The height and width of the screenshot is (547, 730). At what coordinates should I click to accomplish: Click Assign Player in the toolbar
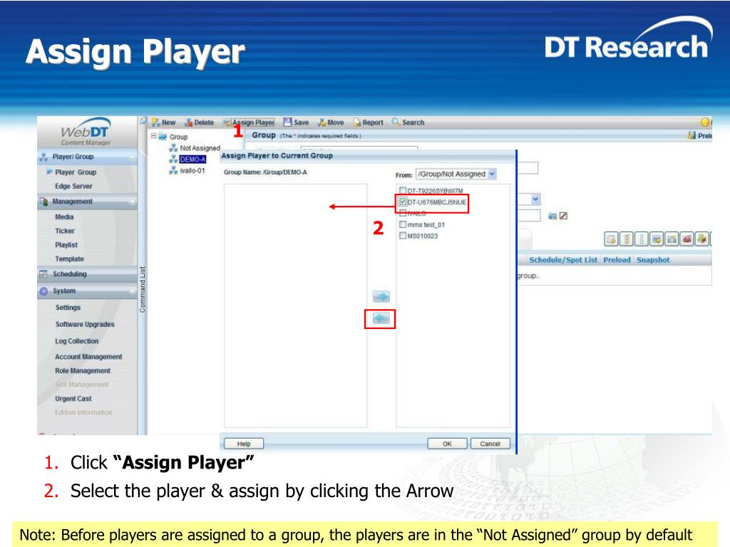[x=249, y=123]
